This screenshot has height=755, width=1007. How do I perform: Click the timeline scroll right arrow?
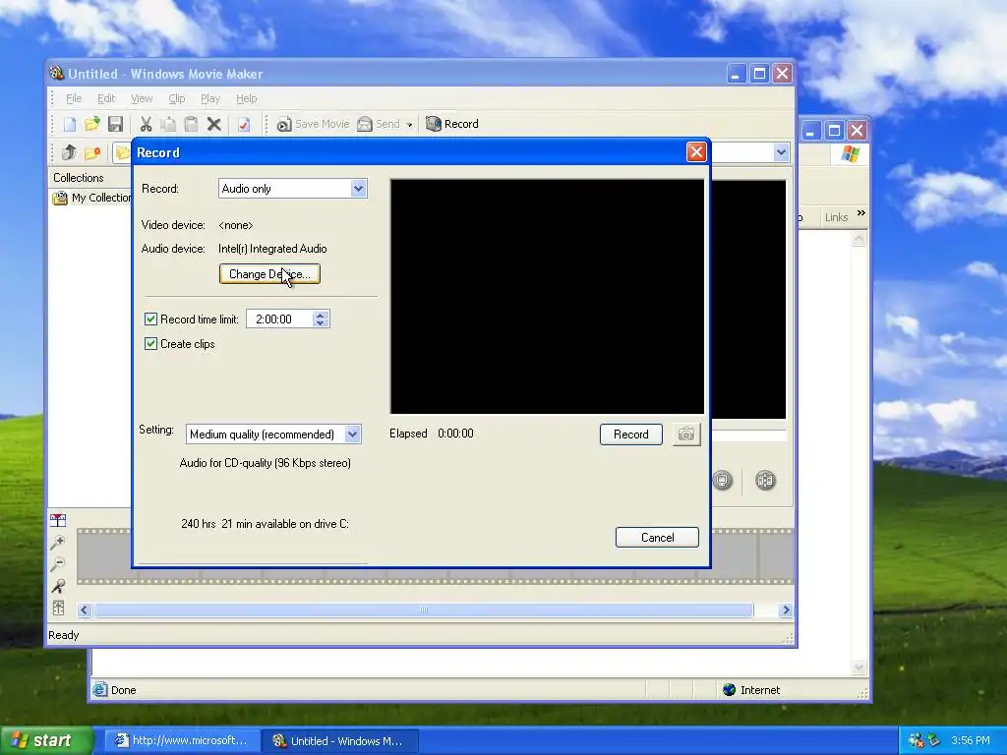(786, 610)
